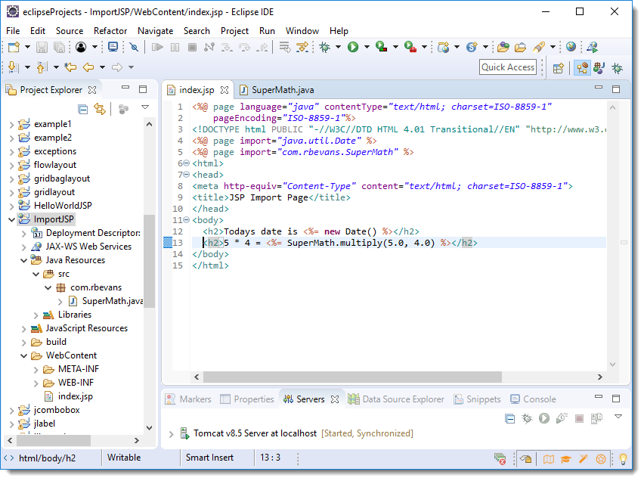Click the status bar graduation cap icon

[565, 459]
